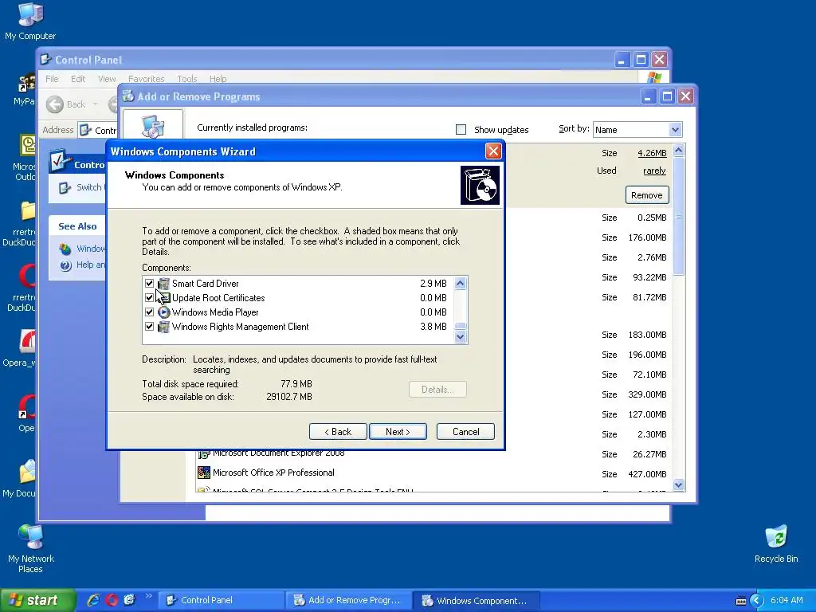This screenshot has width=816, height=612.
Task: Open the Sort by Name dropdown
Action: pos(675,130)
